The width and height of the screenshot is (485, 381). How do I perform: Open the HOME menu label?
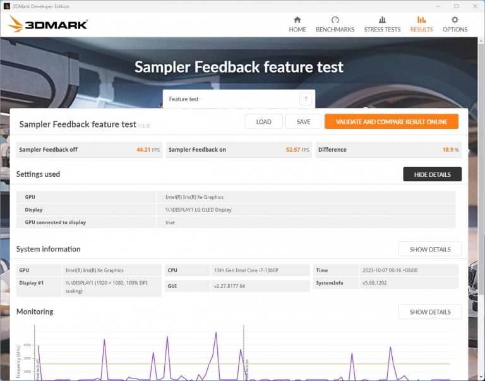coord(297,30)
